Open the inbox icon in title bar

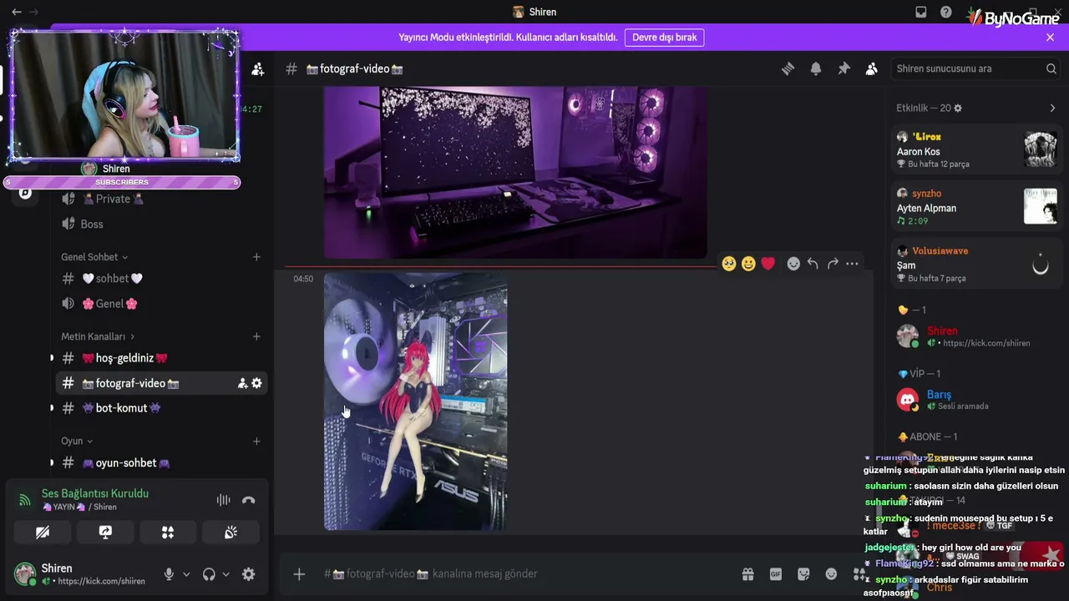coord(921,12)
